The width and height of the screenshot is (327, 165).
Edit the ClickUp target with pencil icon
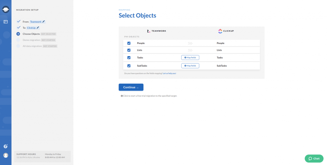pyautogui.click(x=38, y=28)
